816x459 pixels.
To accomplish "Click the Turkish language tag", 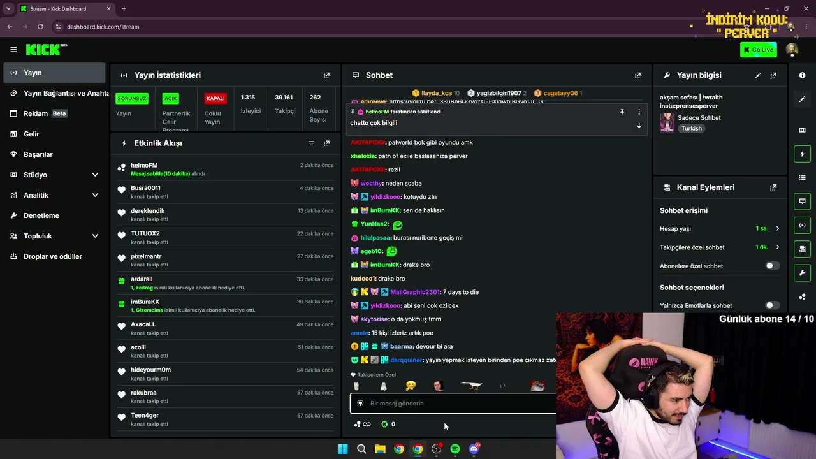I will [x=691, y=128].
